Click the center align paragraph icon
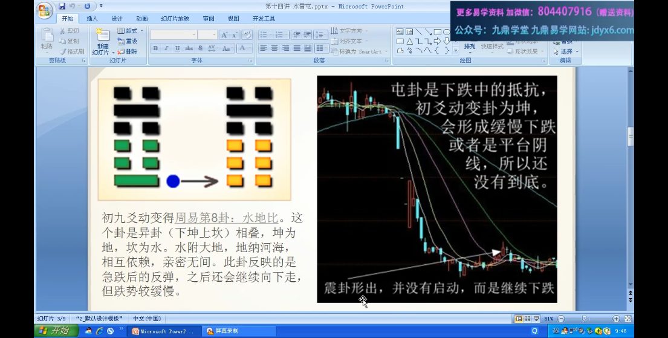This screenshot has width=668, height=338. tap(274, 48)
